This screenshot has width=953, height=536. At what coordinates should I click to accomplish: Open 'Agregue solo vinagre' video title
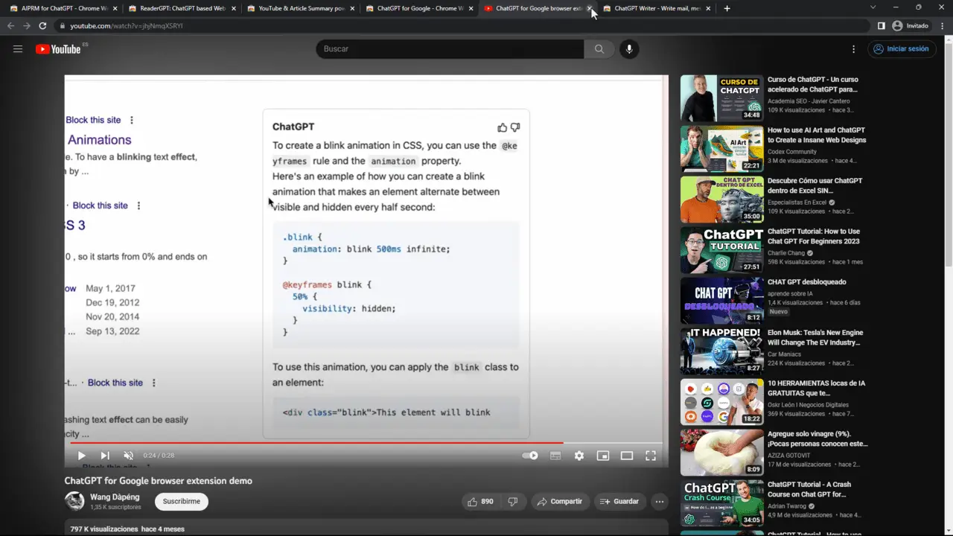tap(817, 438)
